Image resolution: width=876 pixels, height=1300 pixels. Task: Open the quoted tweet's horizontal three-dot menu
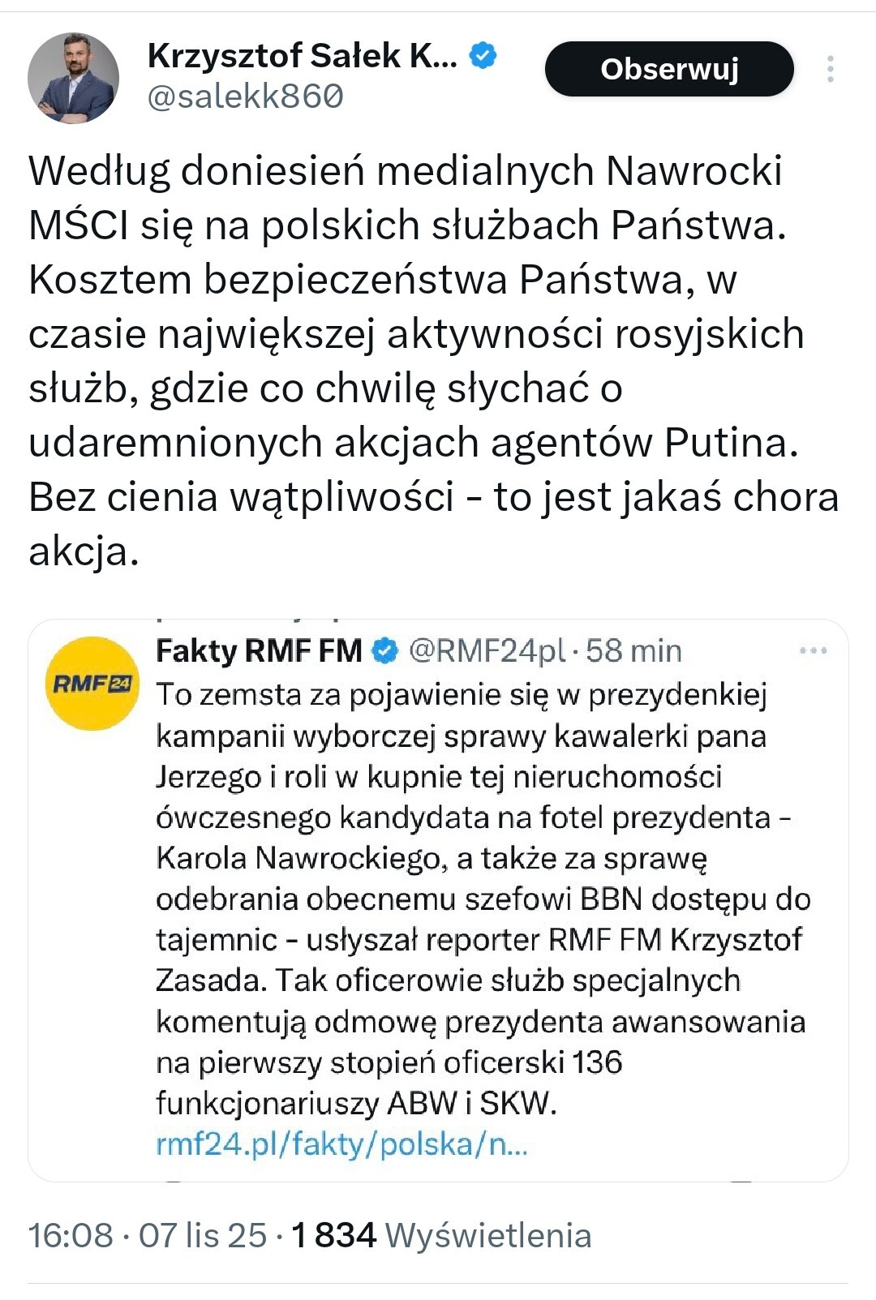(813, 650)
